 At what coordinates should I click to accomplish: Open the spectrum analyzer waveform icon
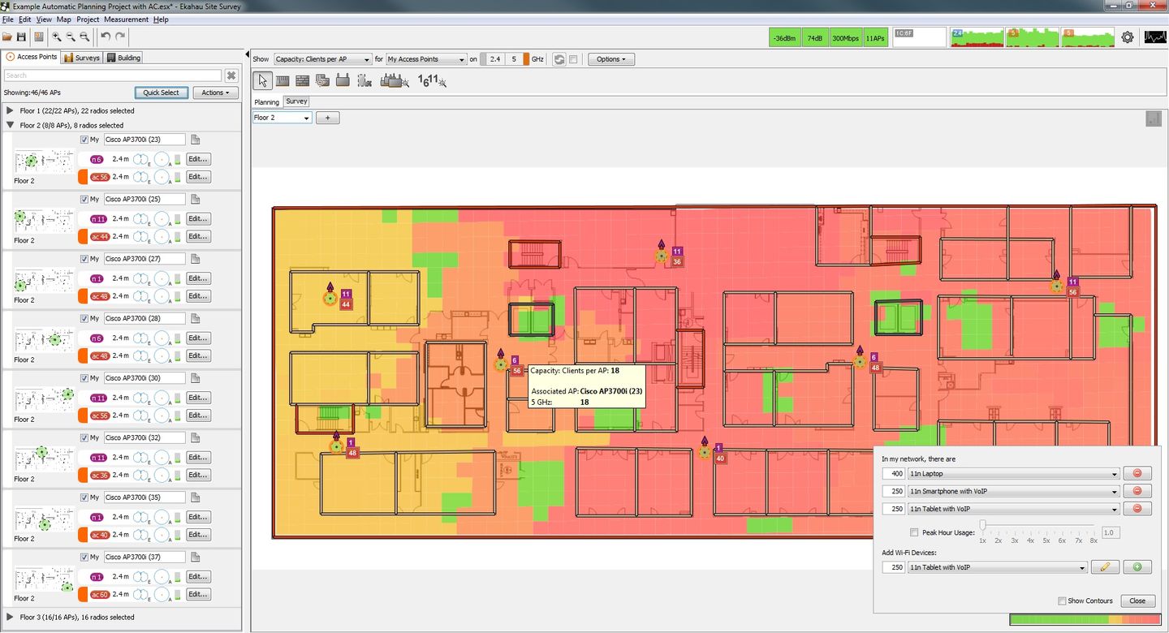point(1155,37)
